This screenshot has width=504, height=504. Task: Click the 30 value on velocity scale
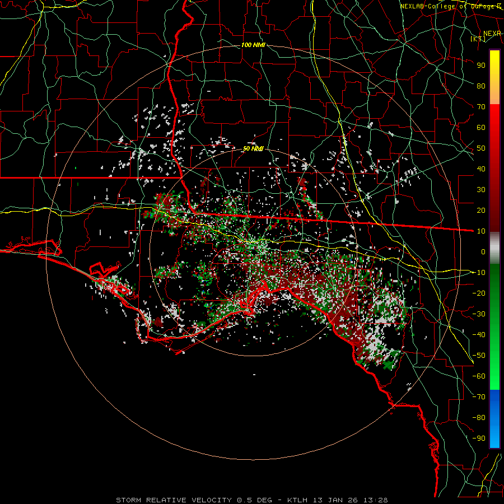pyautogui.click(x=481, y=190)
